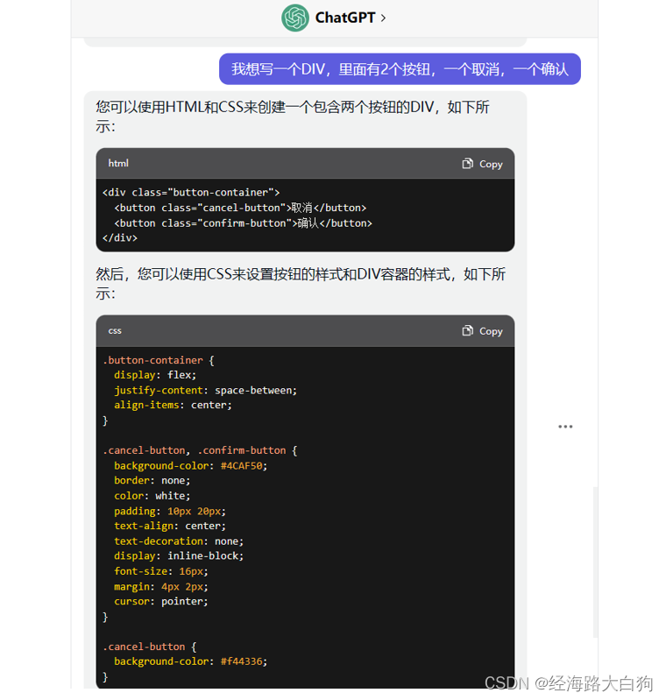Click copy icon in css code block
This screenshot has height=700, width=666.
coord(467,331)
